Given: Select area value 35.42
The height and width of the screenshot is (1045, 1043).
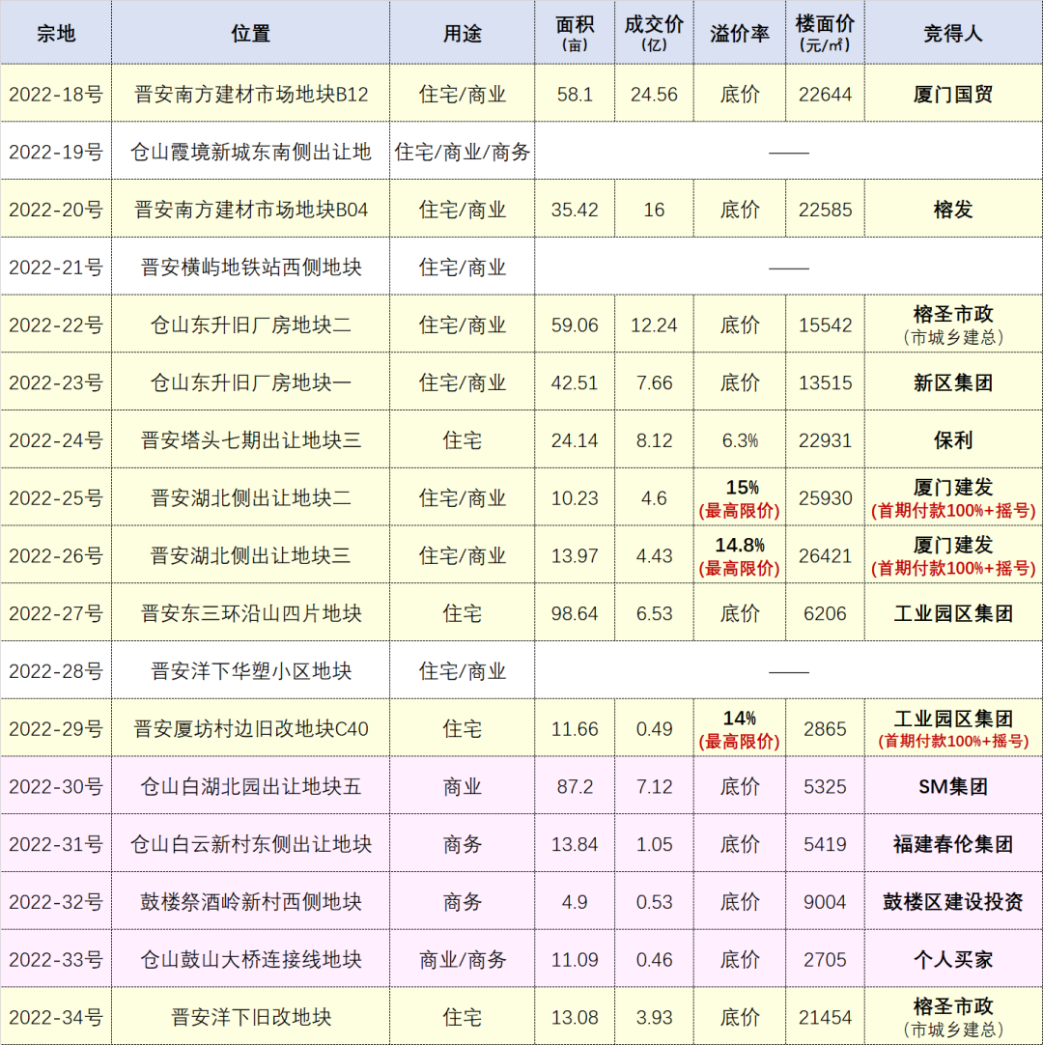Looking at the screenshot, I should (x=575, y=210).
